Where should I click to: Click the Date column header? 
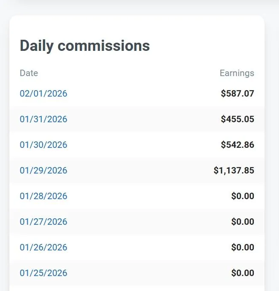[x=29, y=73]
